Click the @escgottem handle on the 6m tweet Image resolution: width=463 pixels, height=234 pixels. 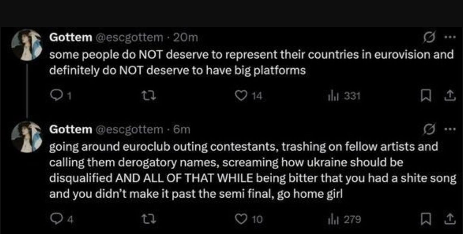pyautogui.click(x=129, y=130)
